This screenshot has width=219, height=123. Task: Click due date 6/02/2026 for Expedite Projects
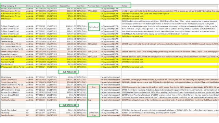tap(82, 115)
